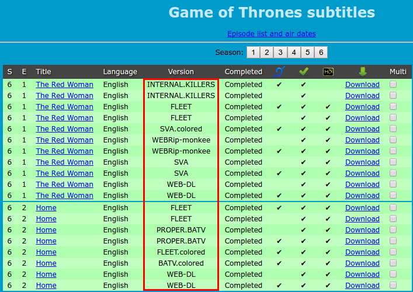Open the Episode list and air dates link

coord(272,34)
